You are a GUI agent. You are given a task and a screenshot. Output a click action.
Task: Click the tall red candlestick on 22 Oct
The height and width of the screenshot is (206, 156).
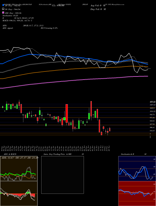[67, 113]
